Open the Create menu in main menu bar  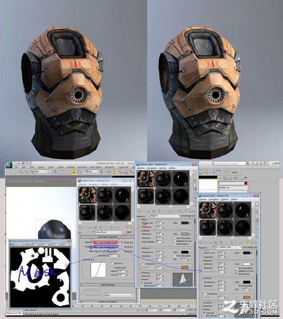pyautogui.click(x=61, y=167)
